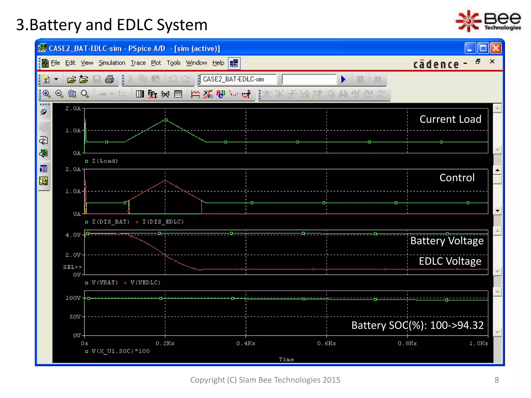Open the Tools menu
The width and height of the screenshot is (531, 398).
coord(173,63)
